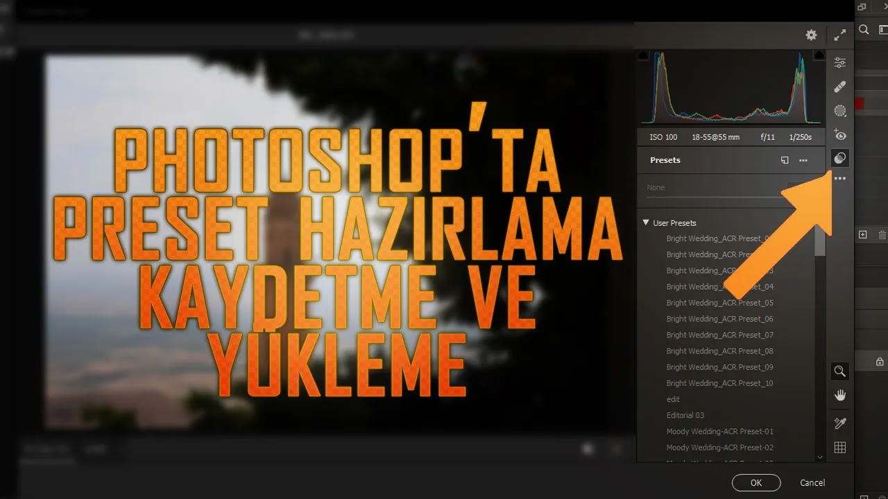Apply Moody Wedding-ACR Preset-02
888x499 pixels.
click(x=720, y=448)
